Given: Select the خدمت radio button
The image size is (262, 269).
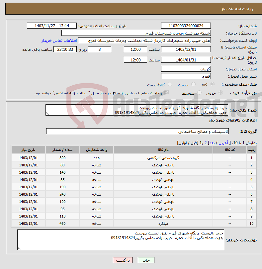Looking at the screenshot, I should point(193,84).
